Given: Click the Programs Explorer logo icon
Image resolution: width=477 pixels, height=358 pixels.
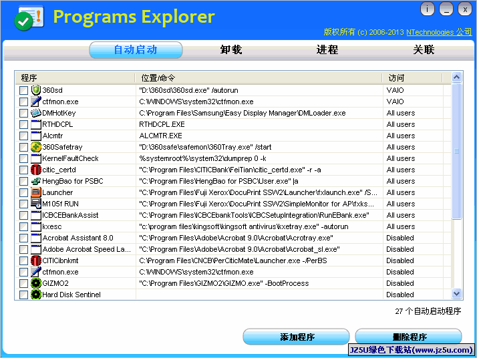Looking at the screenshot, I should [x=29, y=18].
